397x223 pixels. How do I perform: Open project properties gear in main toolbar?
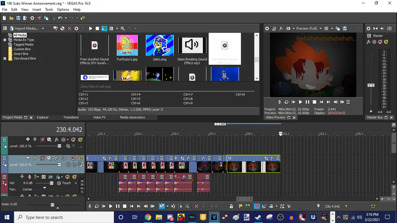(x=32, y=18)
